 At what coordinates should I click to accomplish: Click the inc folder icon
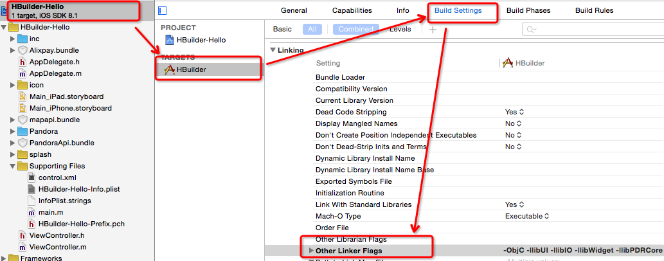22,39
